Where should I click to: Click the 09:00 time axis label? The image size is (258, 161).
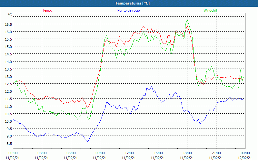click(x=100, y=153)
